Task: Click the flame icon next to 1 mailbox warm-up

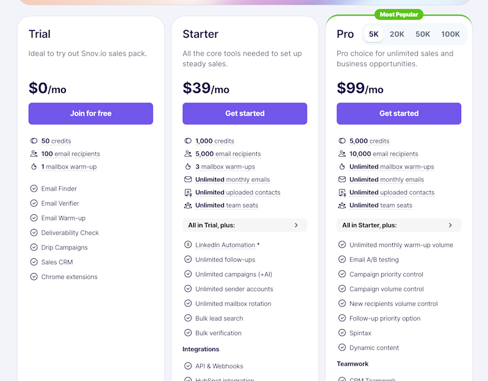Action: [34, 167]
